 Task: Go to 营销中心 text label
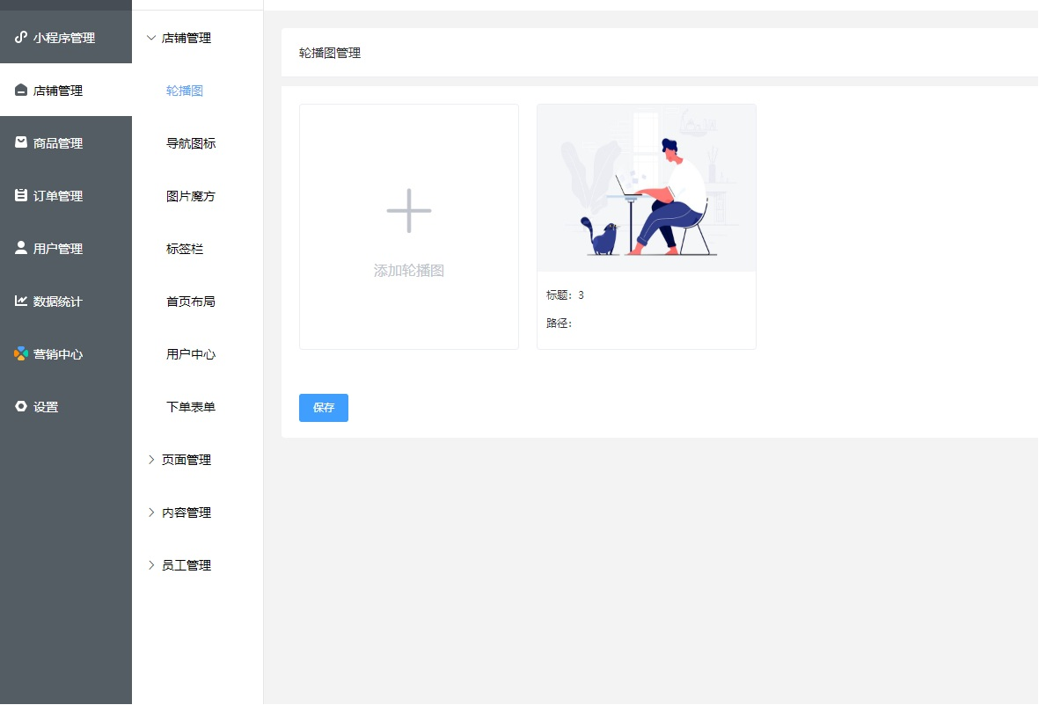pyautogui.click(x=58, y=354)
